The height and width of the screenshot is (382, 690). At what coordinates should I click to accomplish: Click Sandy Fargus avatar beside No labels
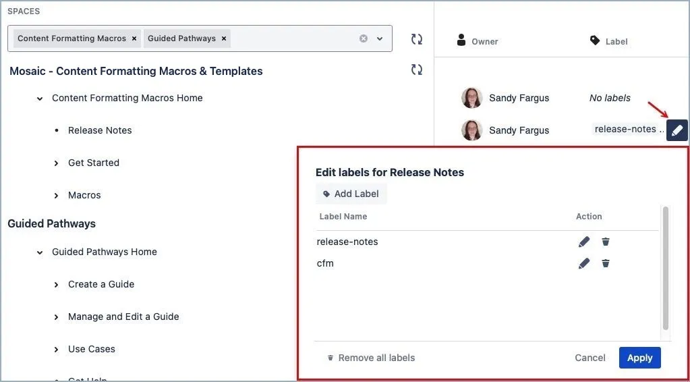click(x=471, y=98)
